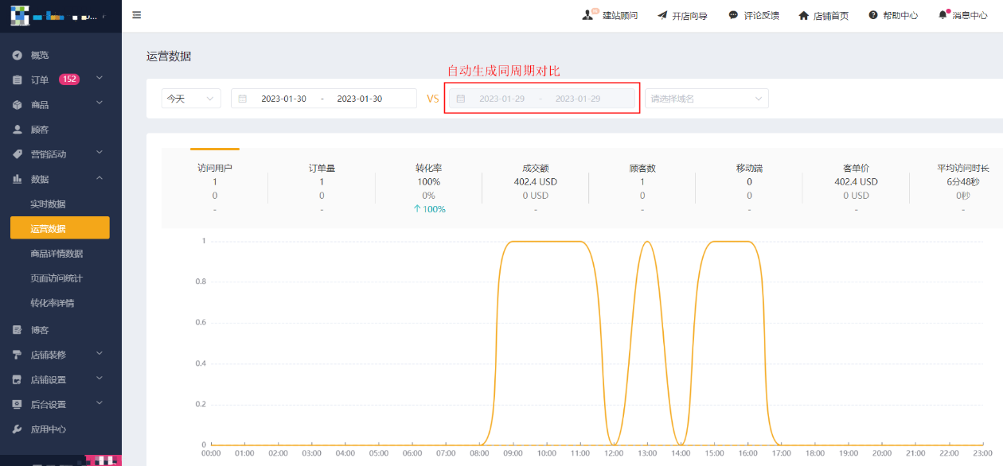The height and width of the screenshot is (466, 1003).
Task: Collapse the 数据 sidebar section
Action: pos(60,179)
